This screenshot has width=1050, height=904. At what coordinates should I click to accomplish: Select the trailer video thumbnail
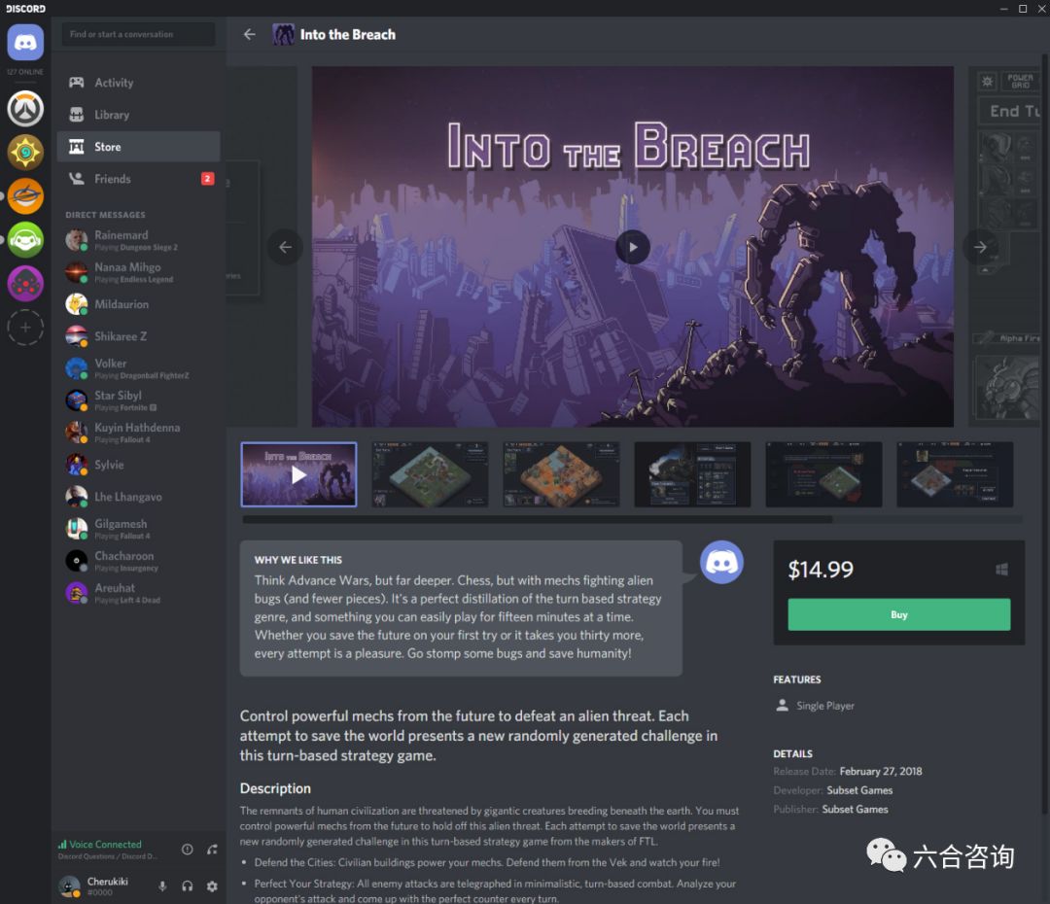[x=298, y=474]
